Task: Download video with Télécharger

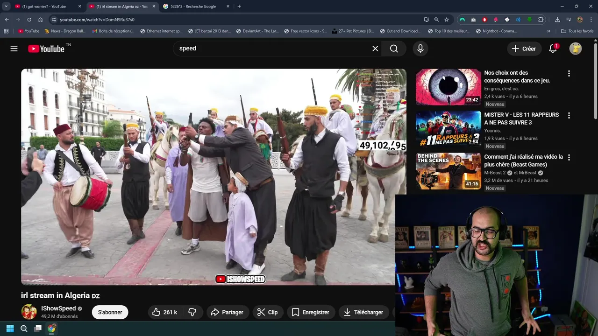Action: click(363, 312)
